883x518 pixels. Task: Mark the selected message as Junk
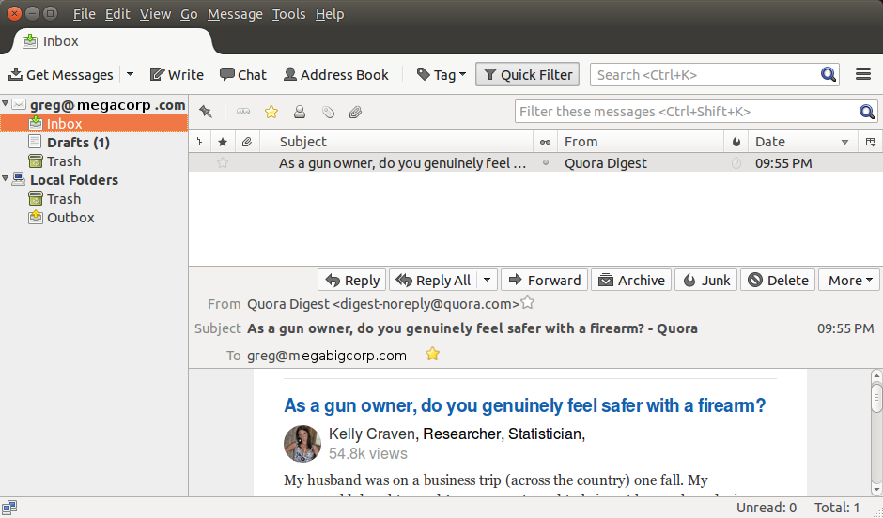[705, 280]
